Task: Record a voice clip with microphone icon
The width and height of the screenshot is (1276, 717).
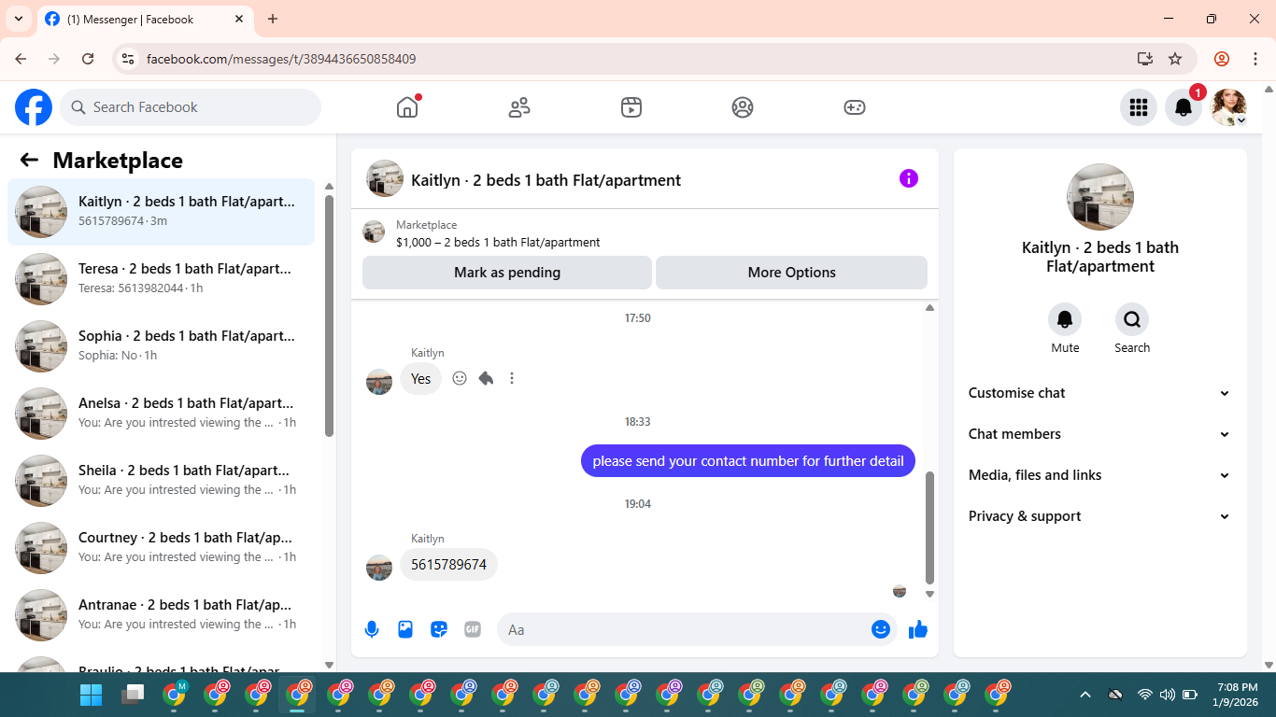Action: point(372,629)
